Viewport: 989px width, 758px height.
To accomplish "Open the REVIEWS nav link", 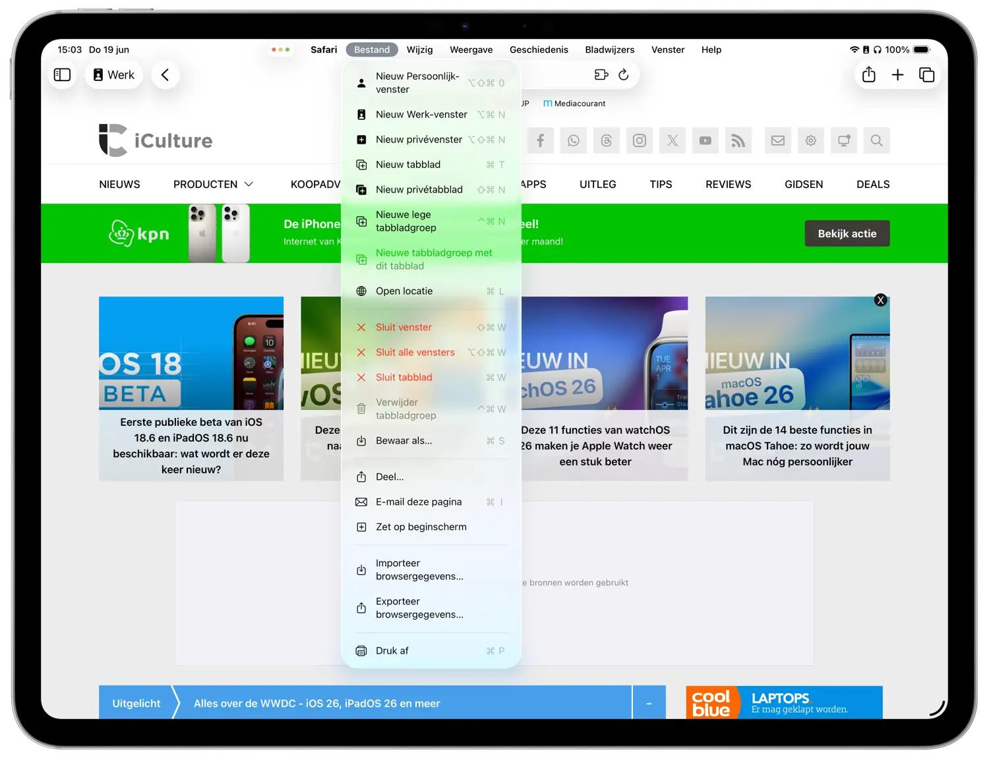I will point(729,185).
